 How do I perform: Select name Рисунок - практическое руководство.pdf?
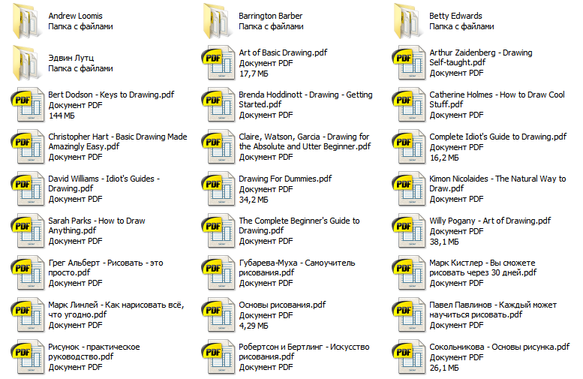pyautogui.click(x=94, y=352)
